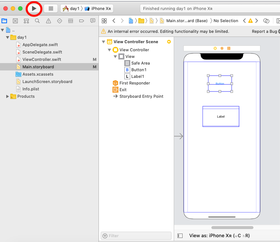Stop the running app
Image resolution: width=280 pixels, height=242 pixels.
click(51, 8)
